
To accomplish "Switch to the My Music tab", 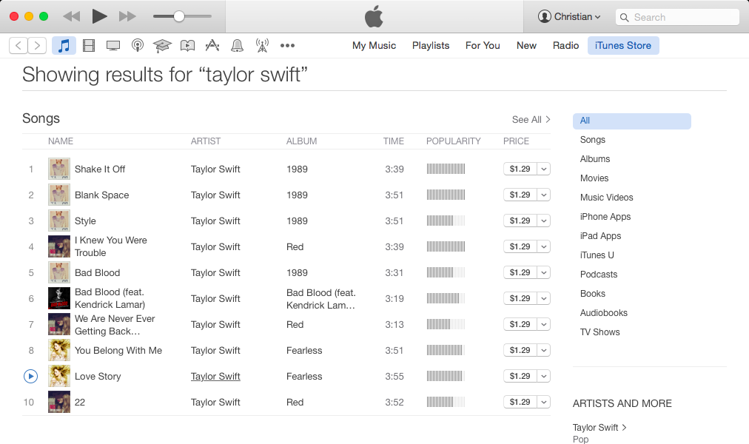I will pos(374,45).
